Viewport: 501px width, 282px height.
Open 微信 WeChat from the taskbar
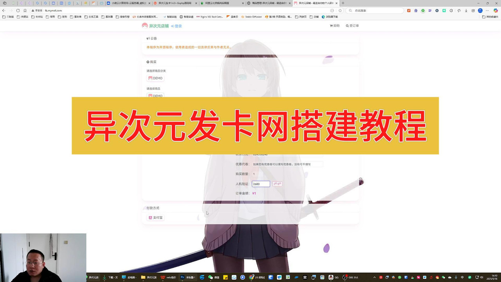click(214, 277)
